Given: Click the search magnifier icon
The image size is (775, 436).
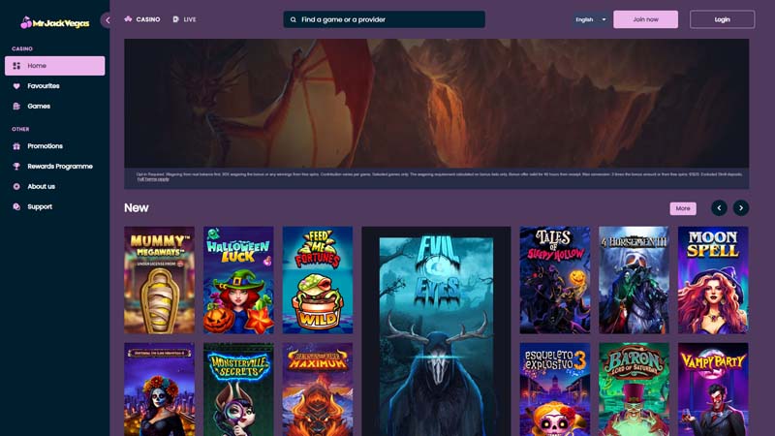Looking at the screenshot, I should (294, 19).
